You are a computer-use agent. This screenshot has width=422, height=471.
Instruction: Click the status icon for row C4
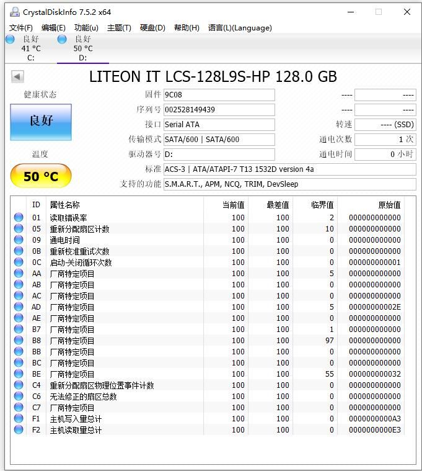[19, 385]
